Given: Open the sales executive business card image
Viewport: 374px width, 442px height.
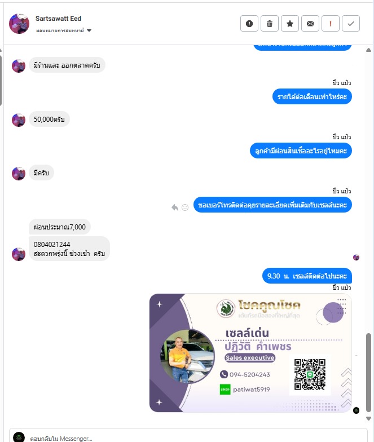Looking at the screenshot, I should (x=250, y=353).
